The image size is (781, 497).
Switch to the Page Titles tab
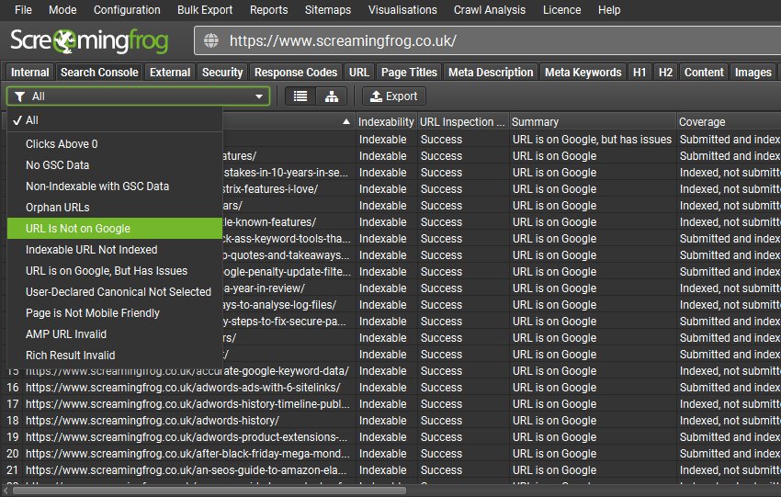click(x=409, y=73)
